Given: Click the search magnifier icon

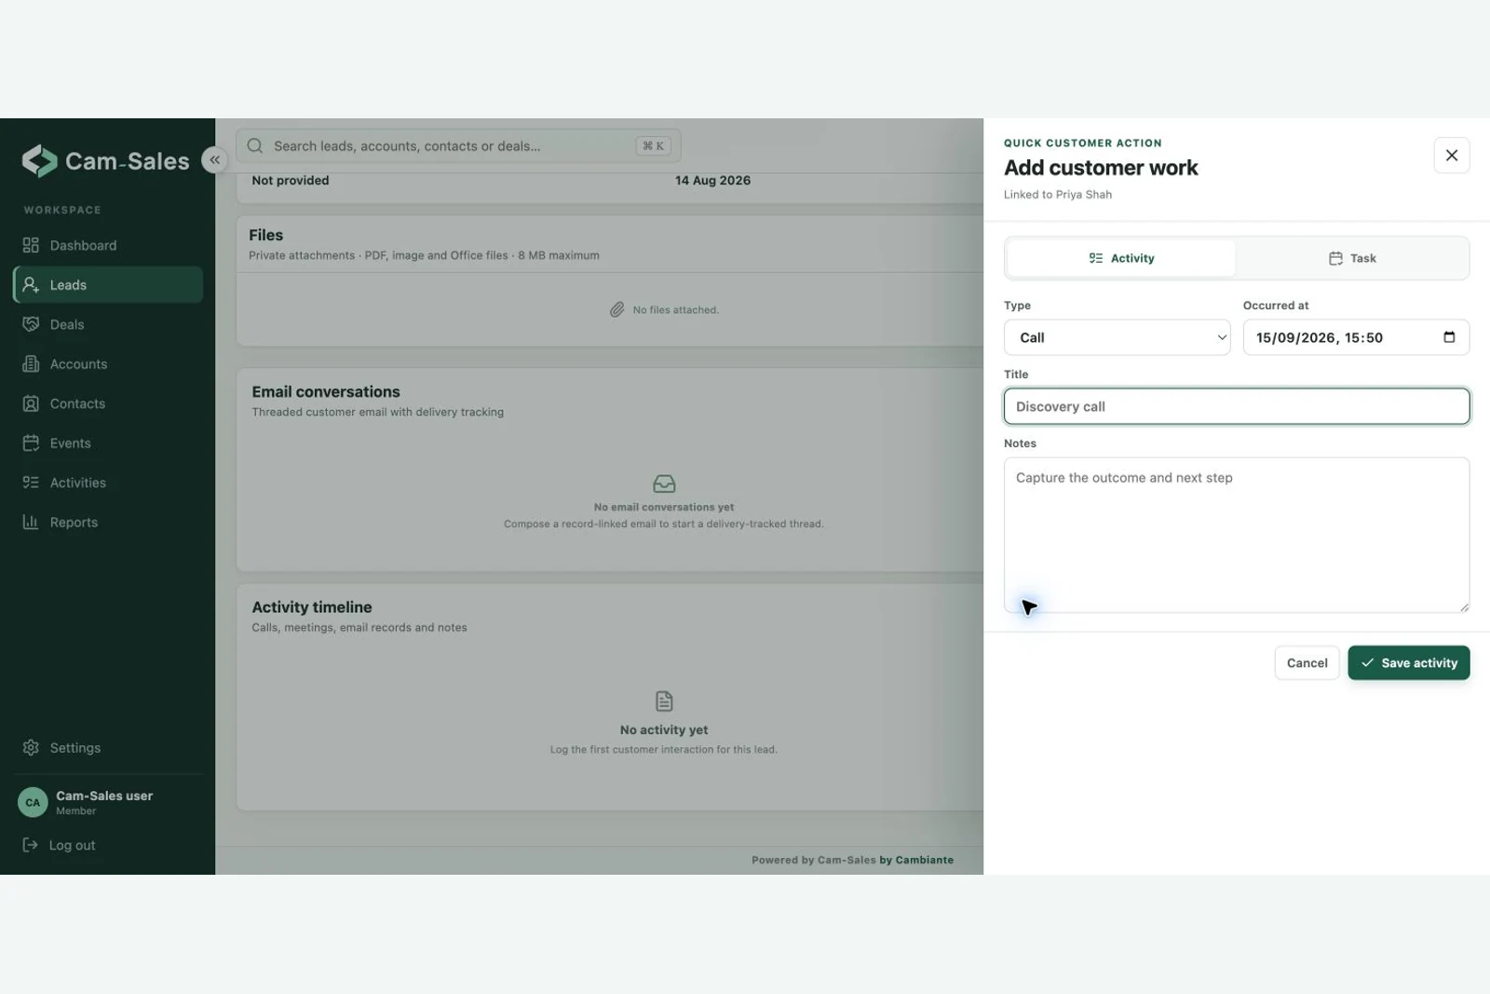Looking at the screenshot, I should [254, 145].
